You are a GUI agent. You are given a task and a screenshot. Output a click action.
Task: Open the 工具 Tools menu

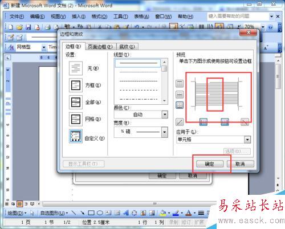[x=121, y=17]
